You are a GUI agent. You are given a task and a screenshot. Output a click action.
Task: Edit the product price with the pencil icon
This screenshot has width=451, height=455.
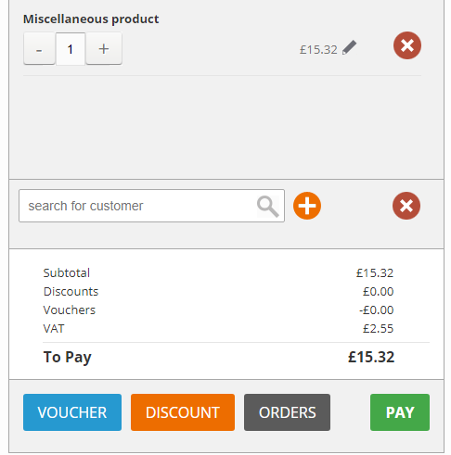(x=350, y=47)
